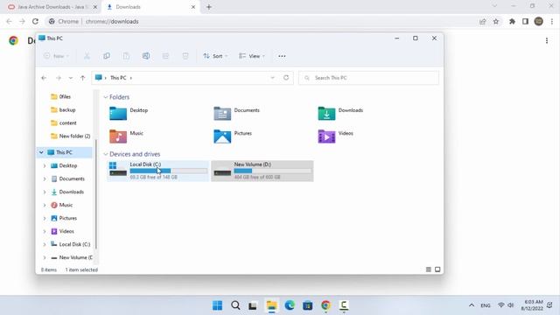This screenshot has height=315, width=560.
Task: Open Chrome extensions puzzle icon
Action: click(x=512, y=21)
